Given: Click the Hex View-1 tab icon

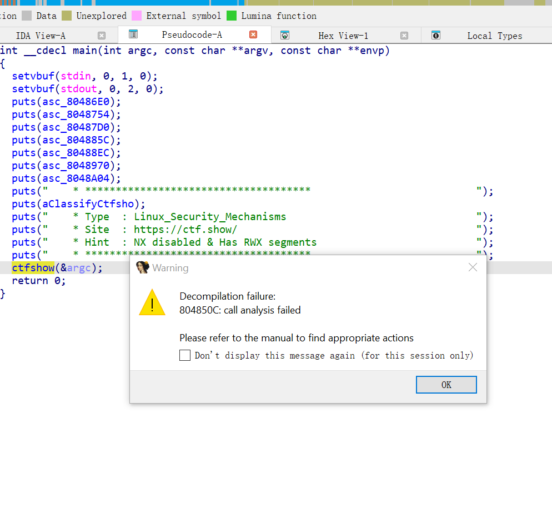Looking at the screenshot, I should point(285,35).
